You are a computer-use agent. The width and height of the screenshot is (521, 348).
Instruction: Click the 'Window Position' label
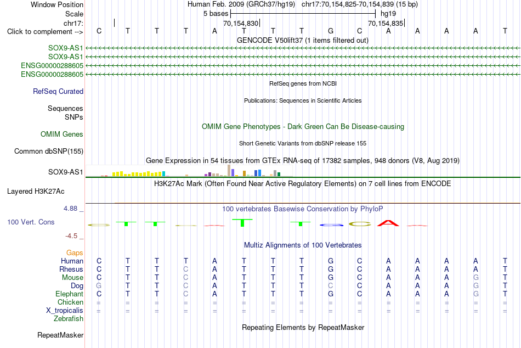57,4
